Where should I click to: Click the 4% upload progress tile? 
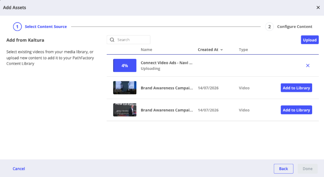125,66
